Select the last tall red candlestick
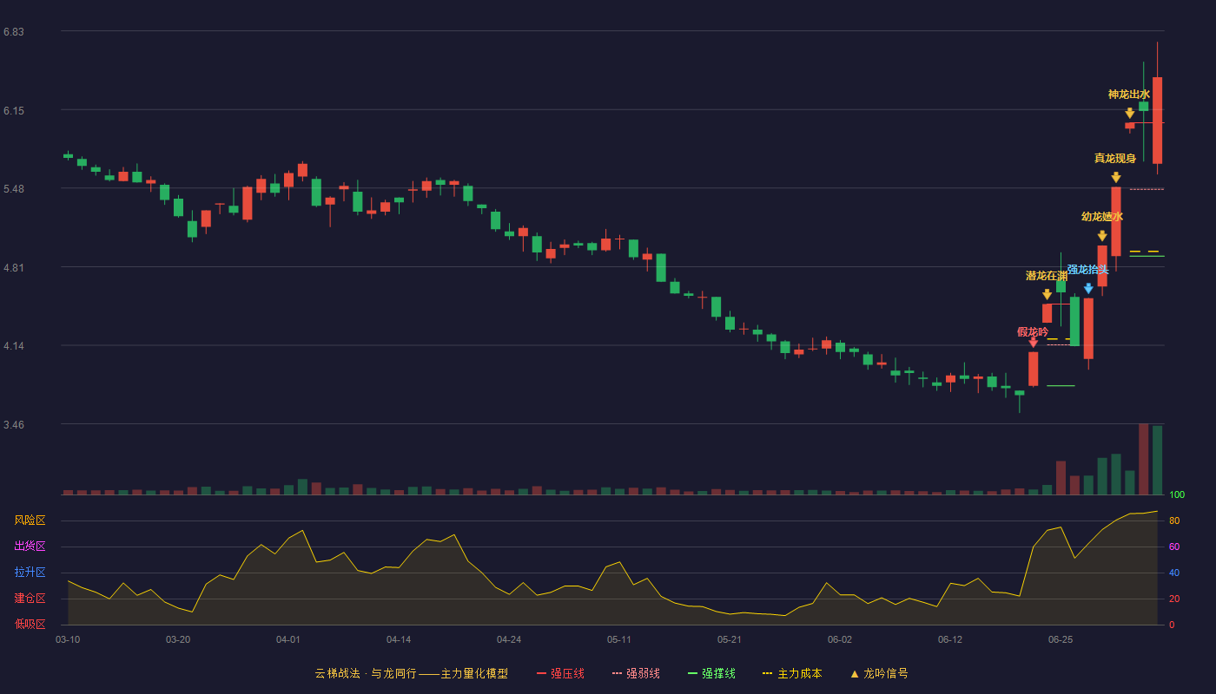1216x694 pixels. 1157,121
